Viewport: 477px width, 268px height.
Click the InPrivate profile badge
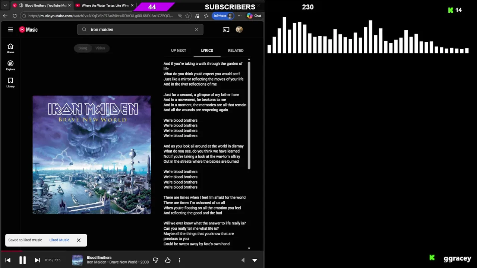pos(223,16)
